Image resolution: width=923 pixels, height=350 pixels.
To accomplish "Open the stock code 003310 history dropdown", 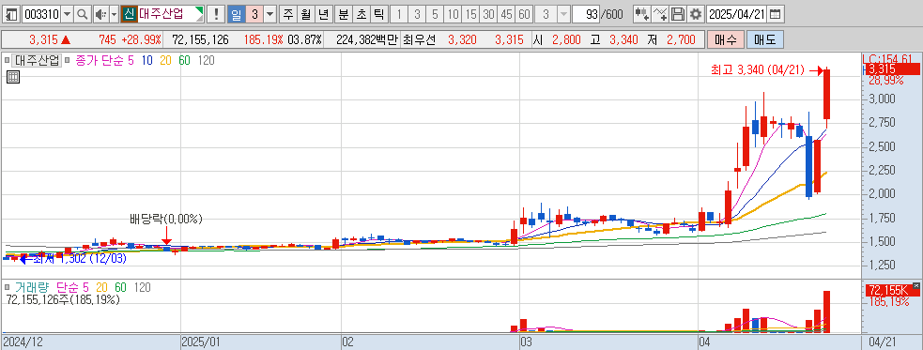I will click(x=67, y=14).
